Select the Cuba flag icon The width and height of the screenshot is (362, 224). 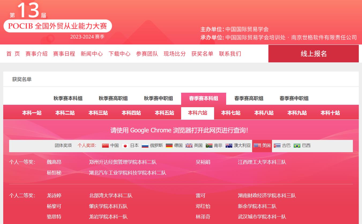(x=277, y=145)
